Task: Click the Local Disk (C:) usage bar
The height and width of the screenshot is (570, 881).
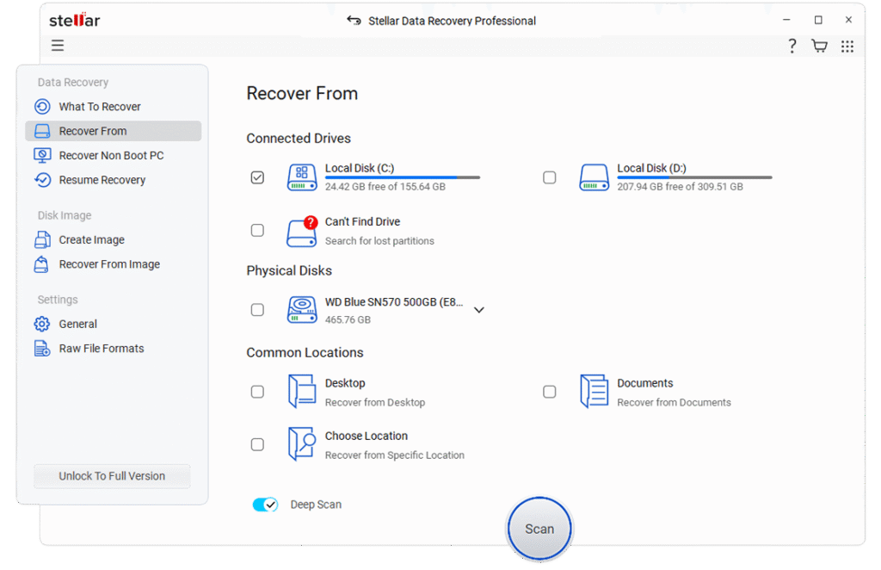Action: point(402,177)
